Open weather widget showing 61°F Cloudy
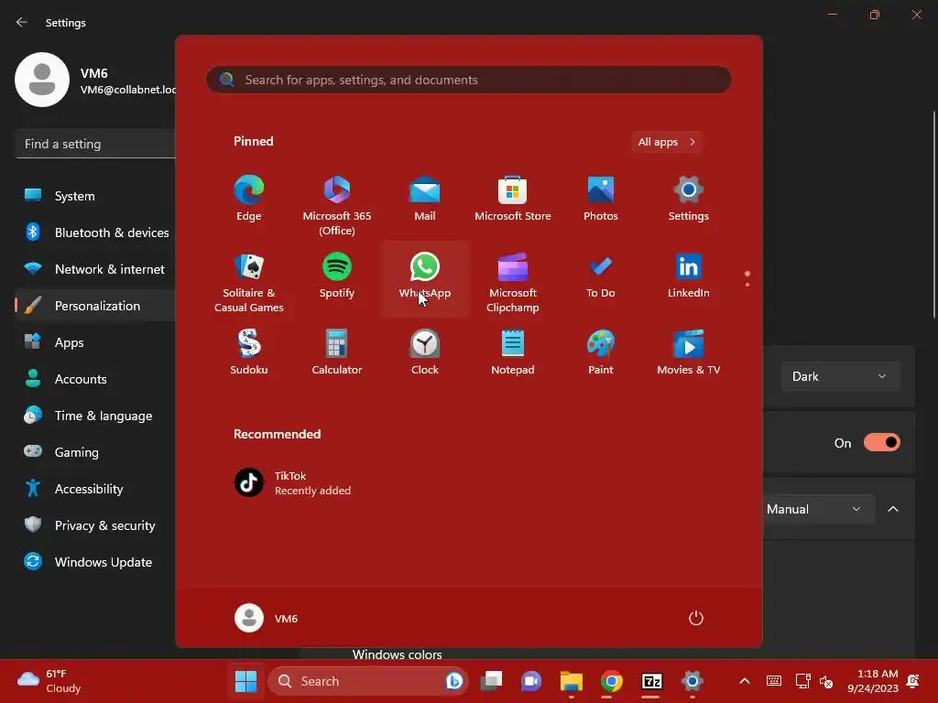The height and width of the screenshot is (703, 938). click(49, 681)
